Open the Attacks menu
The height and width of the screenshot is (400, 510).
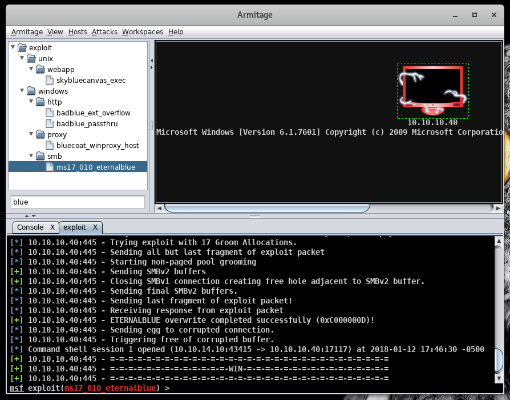[104, 32]
